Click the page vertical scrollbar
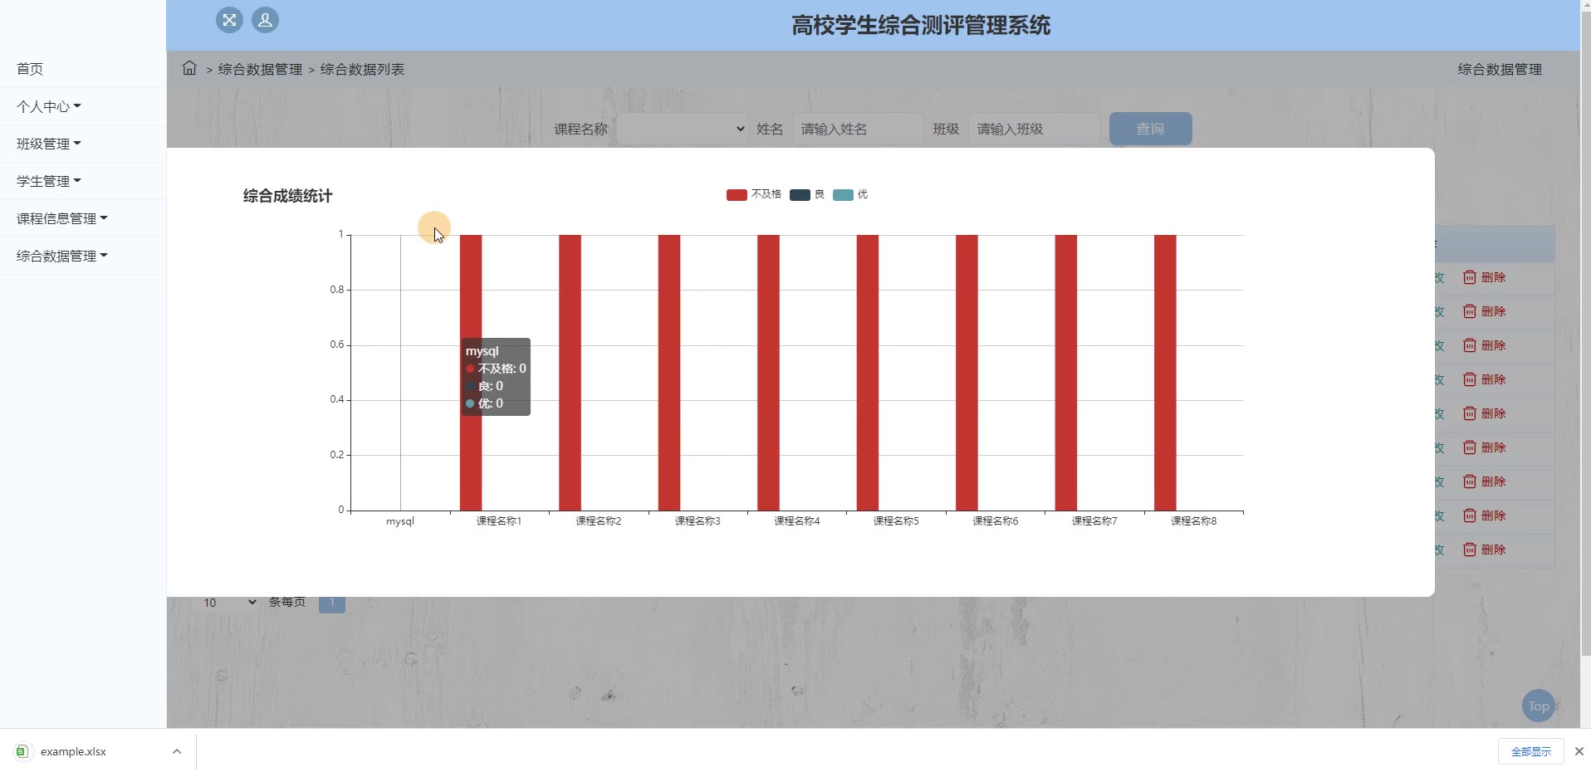The width and height of the screenshot is (1591, 772). point(1585,332)
